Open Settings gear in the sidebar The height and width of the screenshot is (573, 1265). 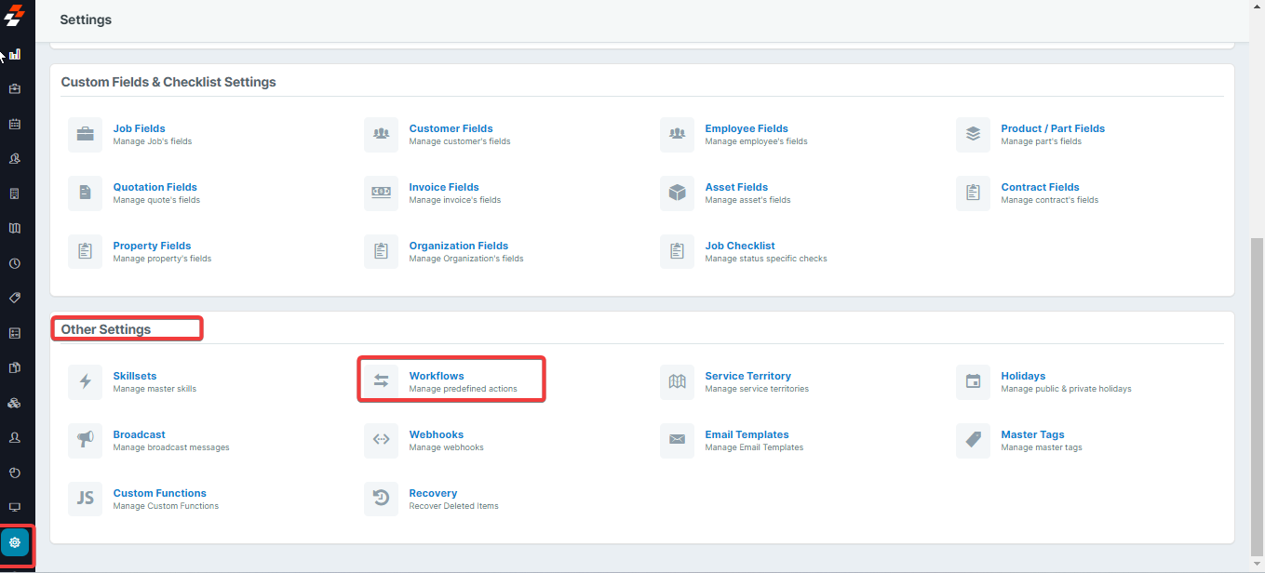[15, 542]
